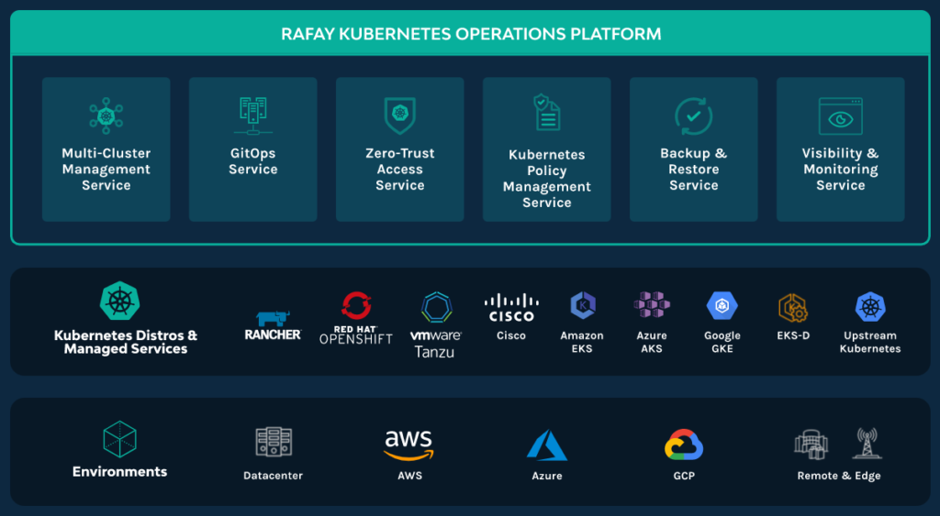Click the VMware Tanzu logo
Image resolution: width=940 pixels, height=516 pixels.
pyautogui.click(x=436, y=325)
